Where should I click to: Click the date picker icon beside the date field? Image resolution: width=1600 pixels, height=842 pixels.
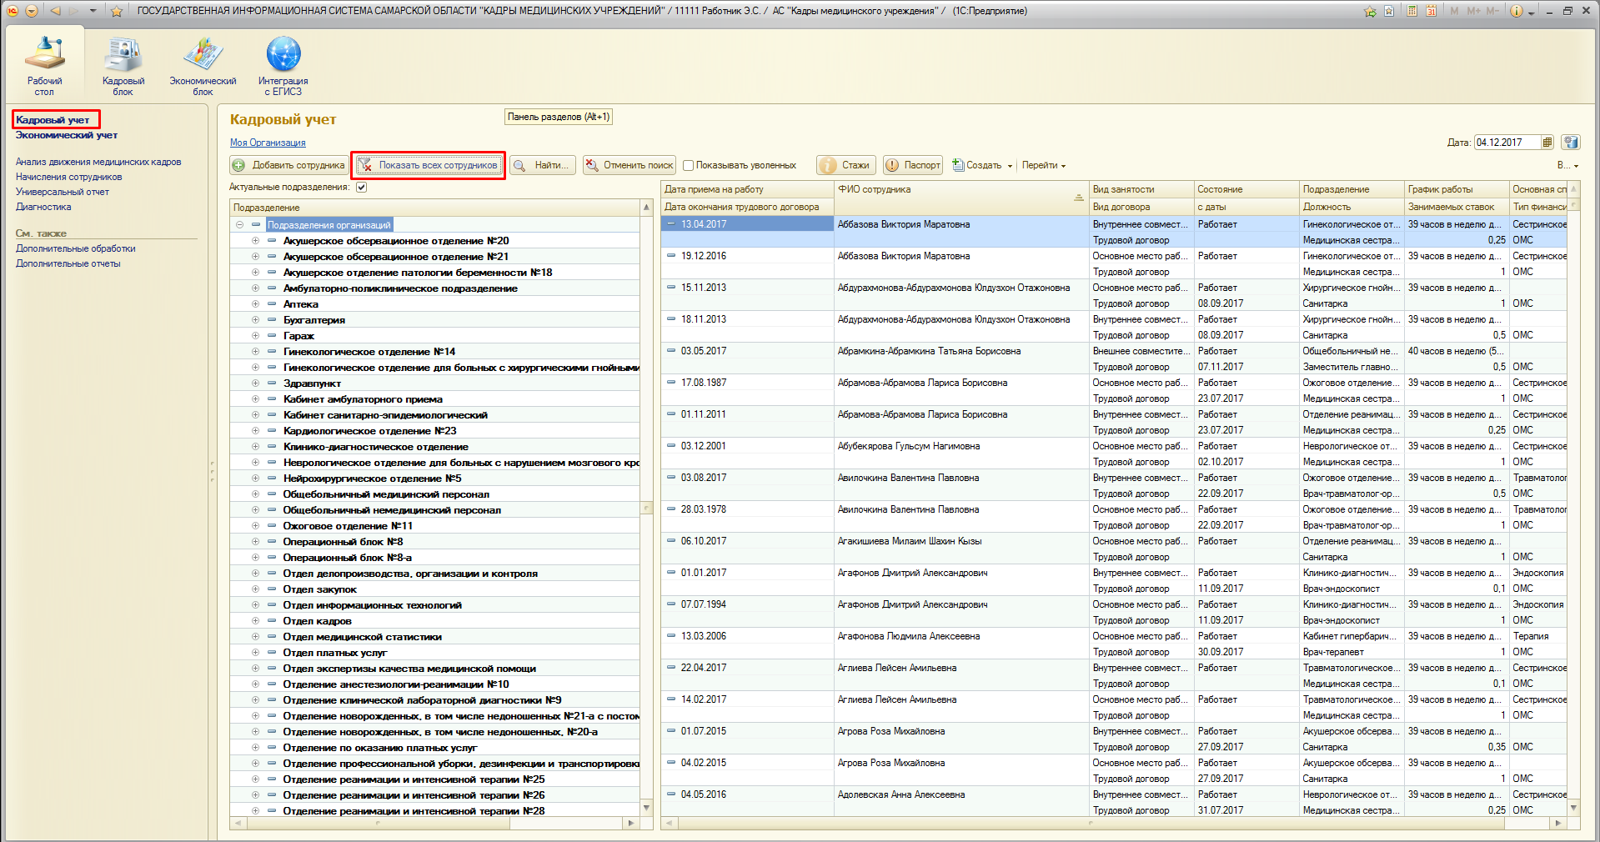click(1547, 143)
